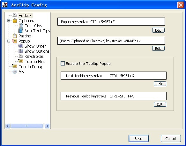Open the Keystrokes settings page
186x146 pixels.
(34, 56)
